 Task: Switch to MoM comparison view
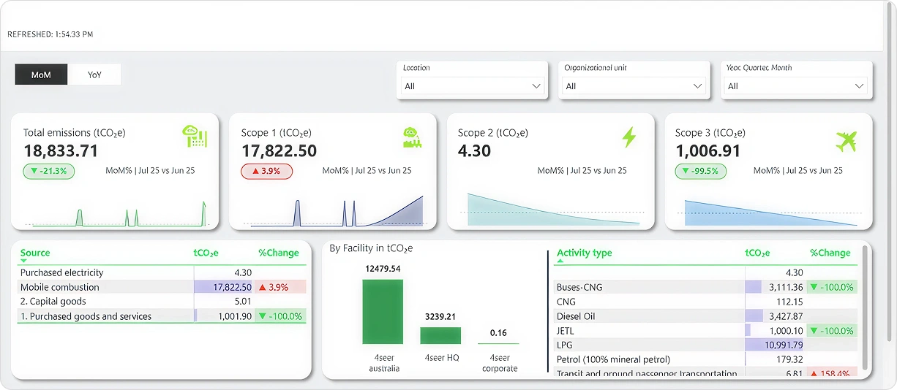point(41,74)
